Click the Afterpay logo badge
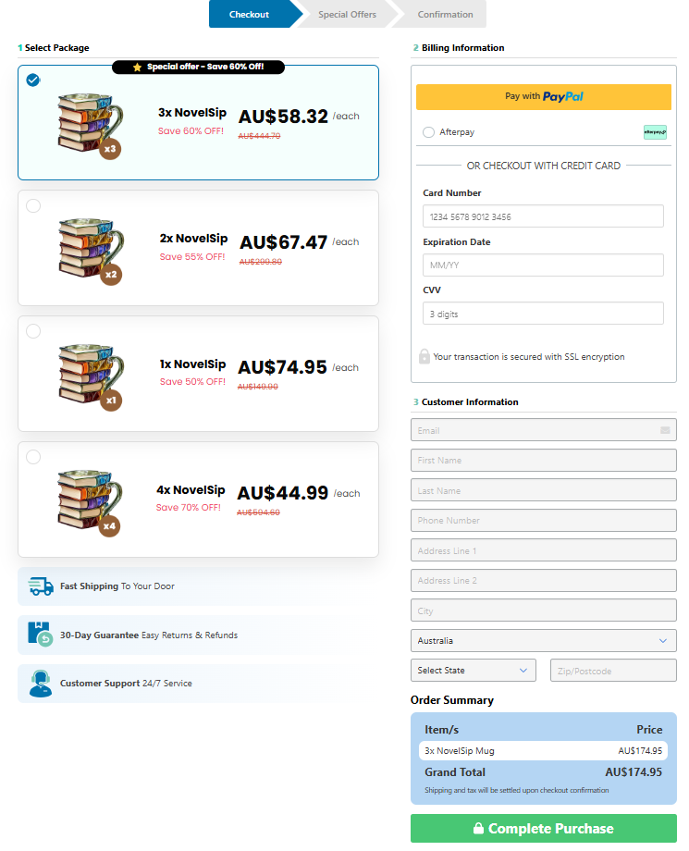Screen dimensions: 689x851 [x=655, y=132]
